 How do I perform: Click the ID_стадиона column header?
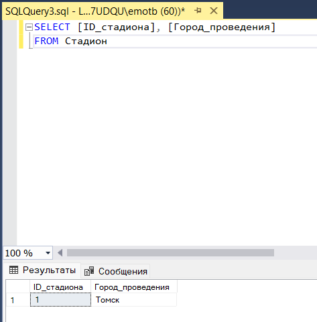pos(60,287)
